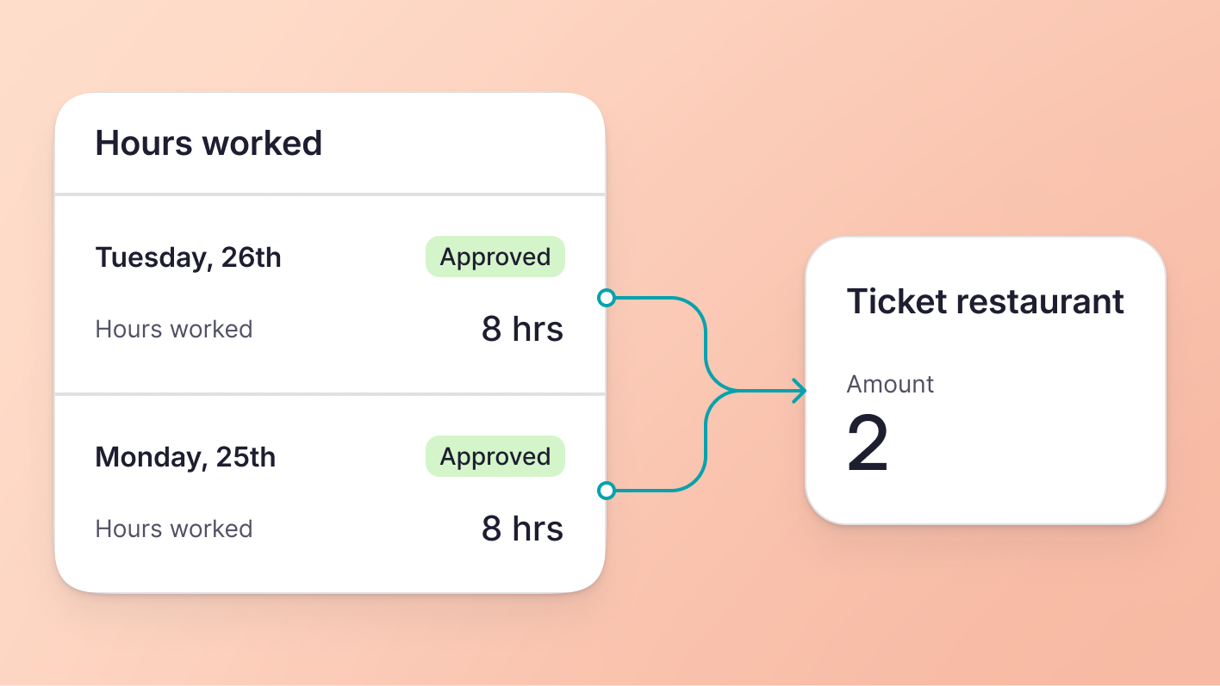Click the Amount label in Ticket restaurant
This screenshot has height=686, width=1220.
890,384
